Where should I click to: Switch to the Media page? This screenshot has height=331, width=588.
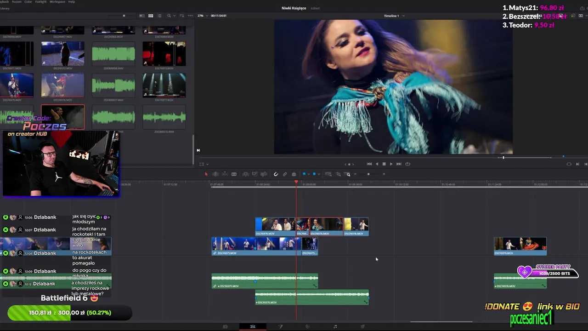pos(225,326)
